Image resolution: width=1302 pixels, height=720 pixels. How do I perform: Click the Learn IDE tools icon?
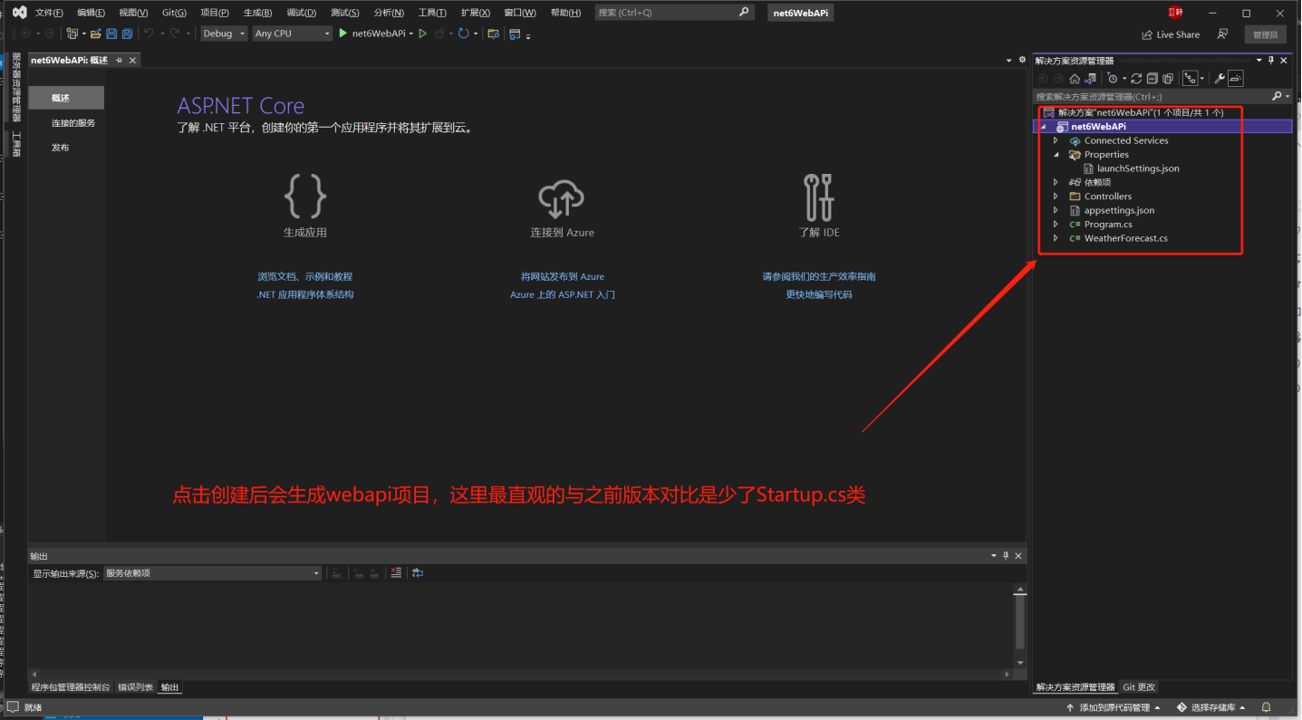(x=819, y=197)
